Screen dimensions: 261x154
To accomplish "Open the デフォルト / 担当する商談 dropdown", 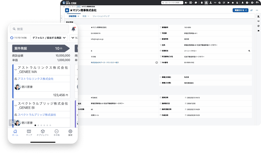I will coord(49,38).
